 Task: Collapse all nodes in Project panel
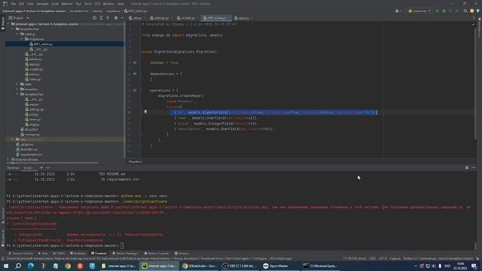click(108, 18)
